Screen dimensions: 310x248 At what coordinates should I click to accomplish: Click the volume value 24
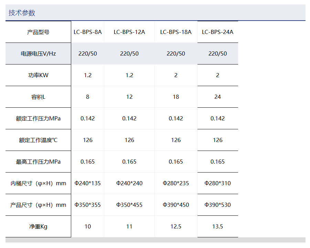click(217, 97)
